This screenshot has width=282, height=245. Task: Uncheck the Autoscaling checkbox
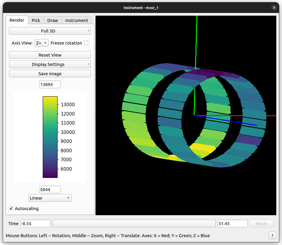coord(11,208)
